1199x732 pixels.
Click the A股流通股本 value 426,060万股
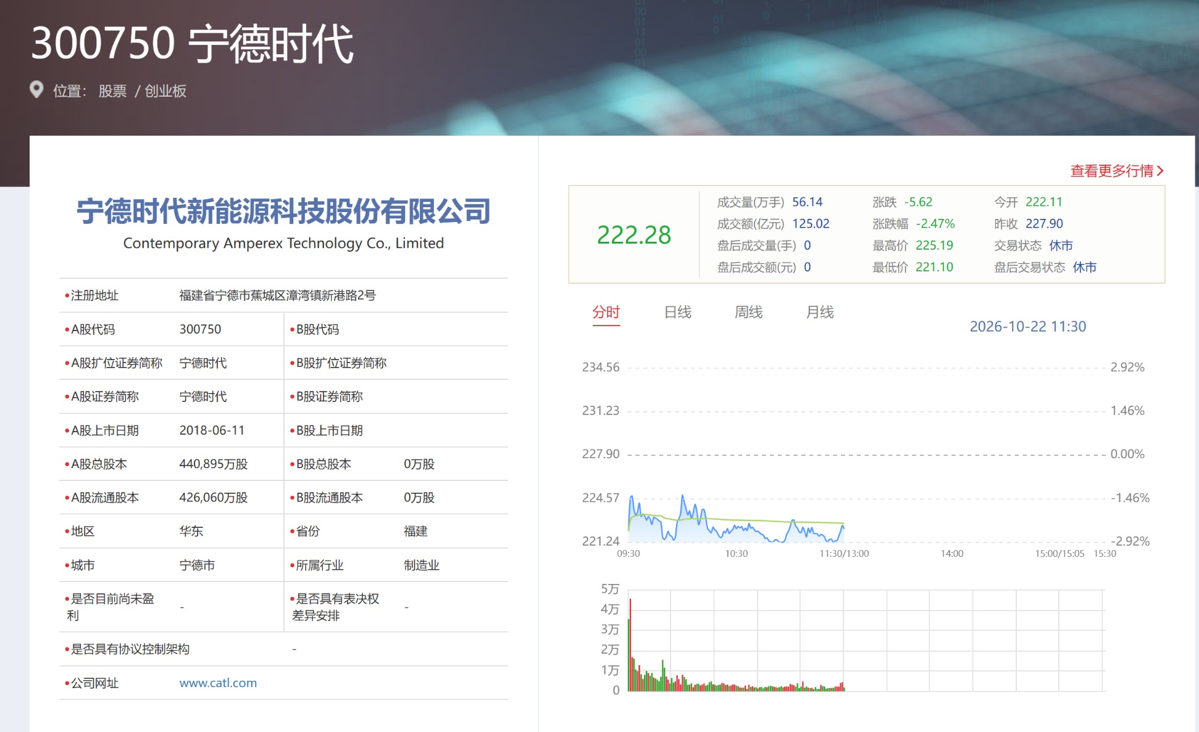(213, 498)
